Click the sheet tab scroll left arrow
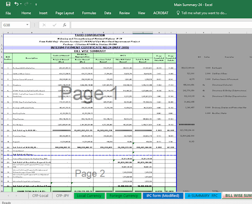Viewport: 252px width, 204px height. click(8, 195)
